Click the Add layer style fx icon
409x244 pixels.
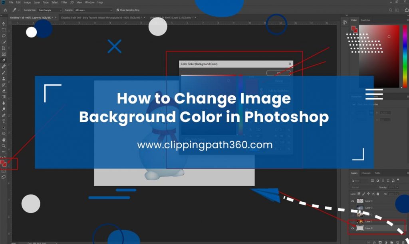point(375,242)
